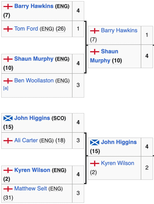Image resolution: width=154 pixels, height=204 pixels.
Task: Click Scotland flag in John Higgins semi-final box
Action: click(x=95, y=142)
